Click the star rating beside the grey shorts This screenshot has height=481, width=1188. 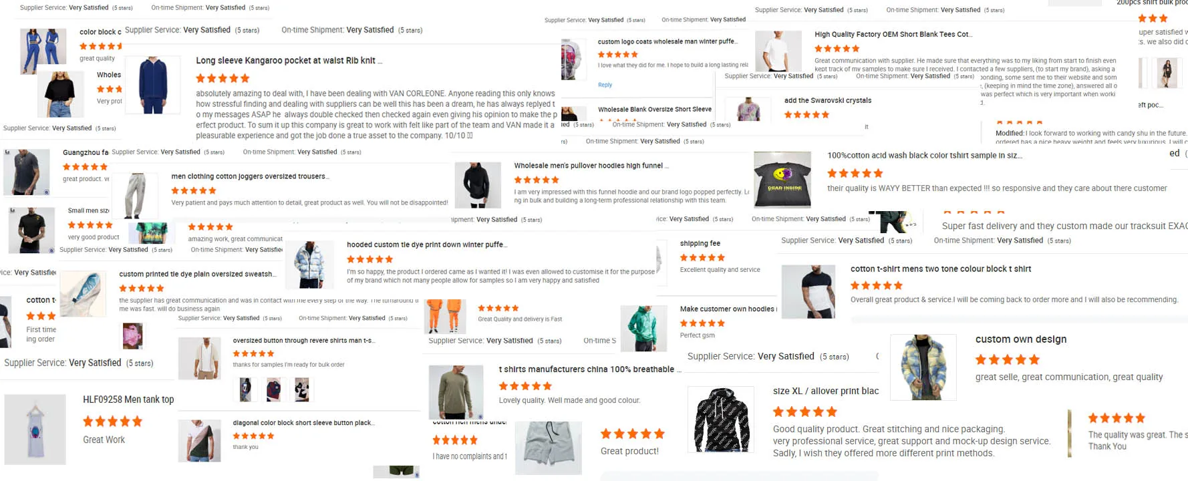click(633, 434)
